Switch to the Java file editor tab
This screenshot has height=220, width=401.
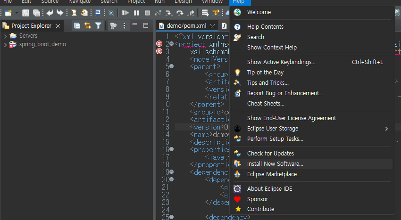224,26
